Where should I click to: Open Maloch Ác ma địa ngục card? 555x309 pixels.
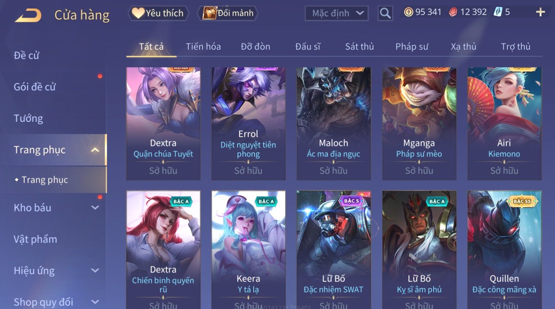(333, 124)
